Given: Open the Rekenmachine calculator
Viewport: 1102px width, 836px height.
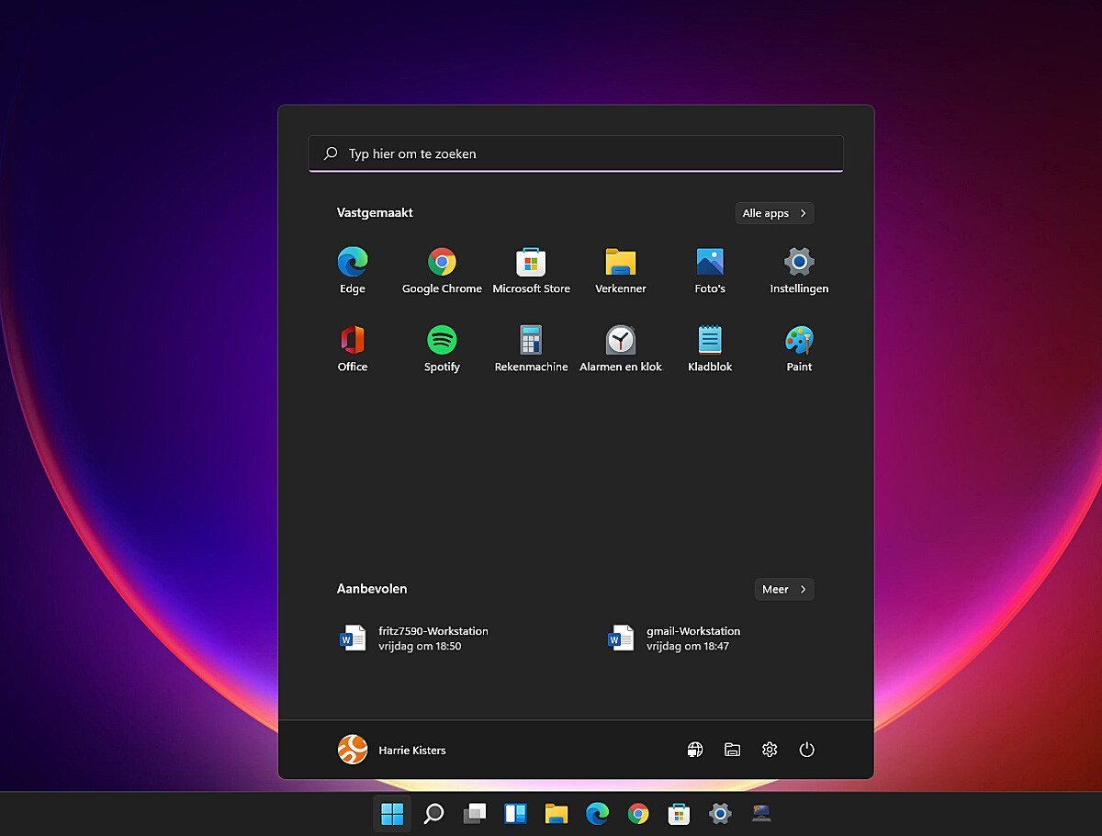Looking at the screenshot, I should click(531, 349).
